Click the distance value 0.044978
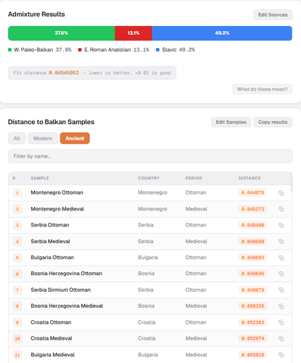Screen dimensions: 301x363 coord(252,193)
